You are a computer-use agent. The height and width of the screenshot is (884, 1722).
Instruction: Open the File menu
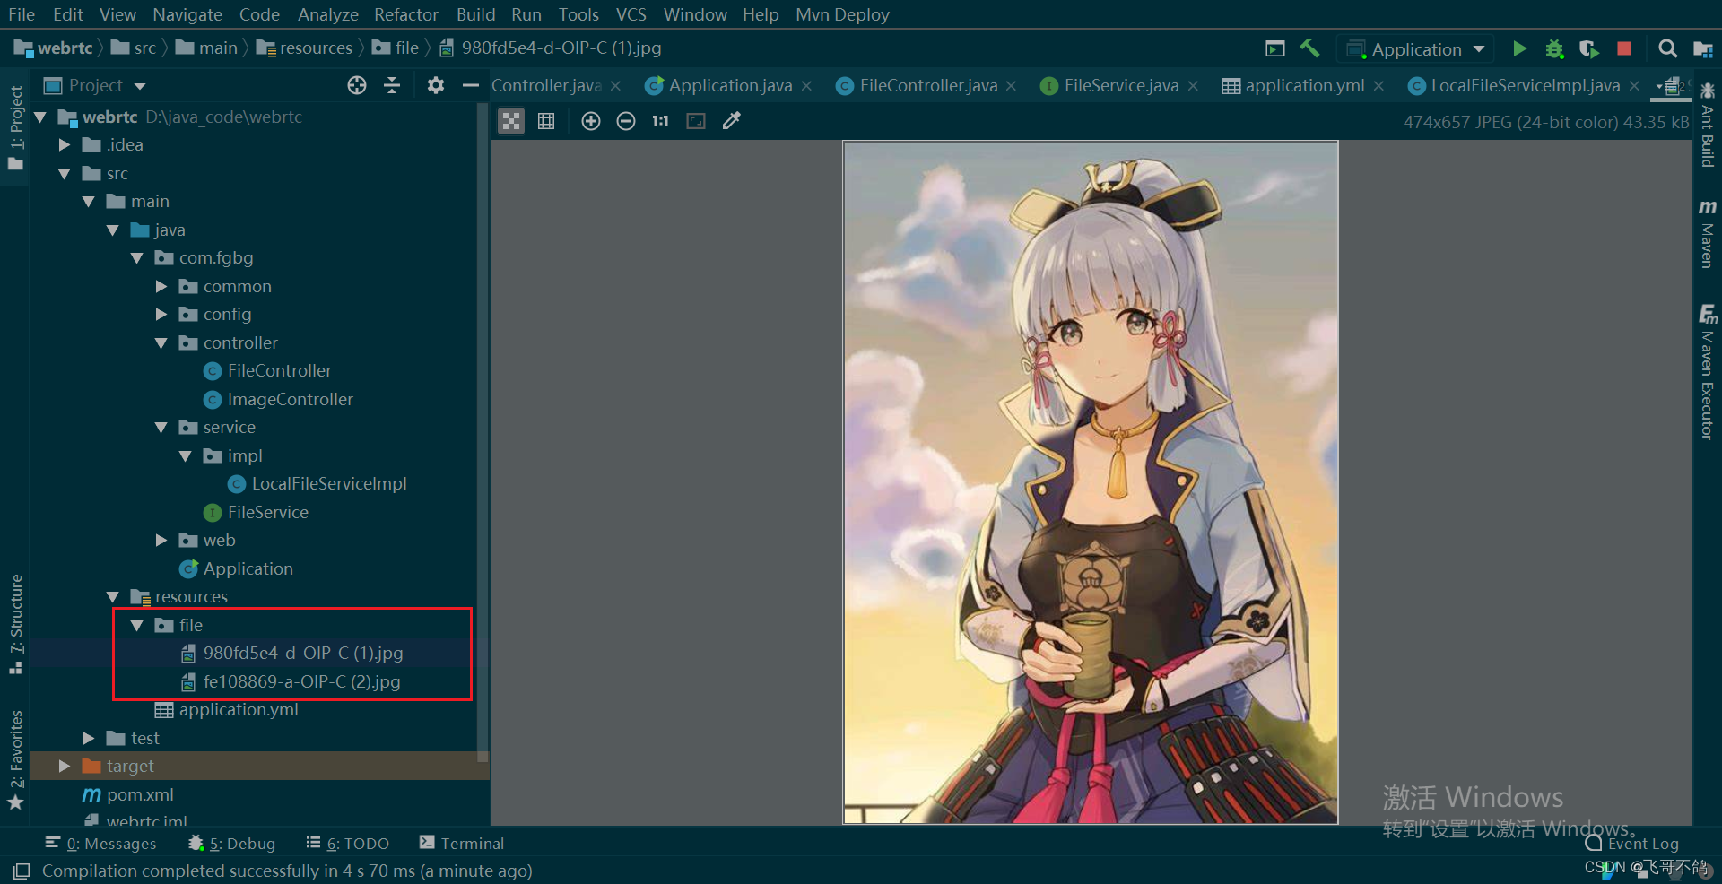coord(21,14)
